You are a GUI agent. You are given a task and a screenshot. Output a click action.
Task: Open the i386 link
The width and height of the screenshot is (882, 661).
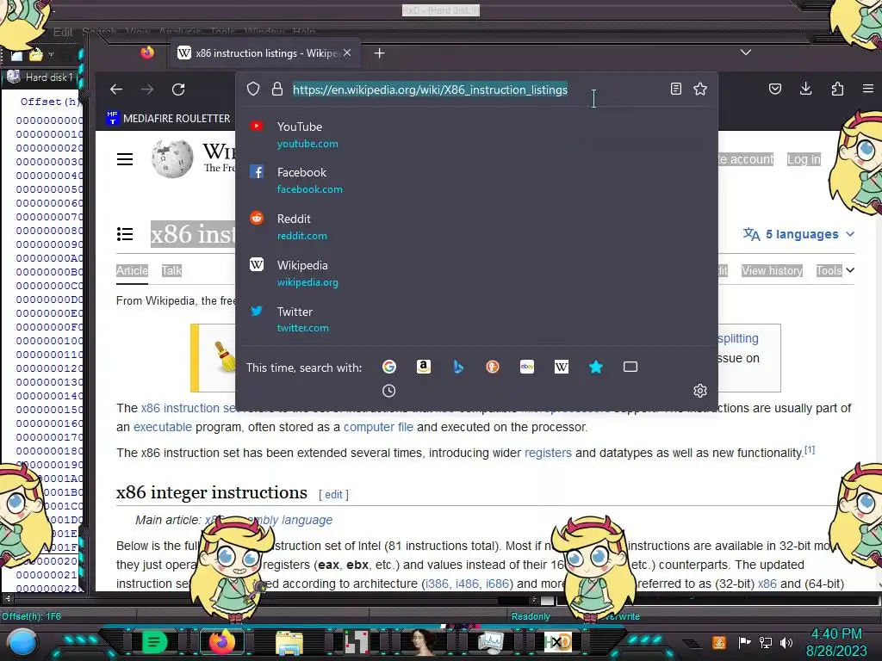coord(437,584)
